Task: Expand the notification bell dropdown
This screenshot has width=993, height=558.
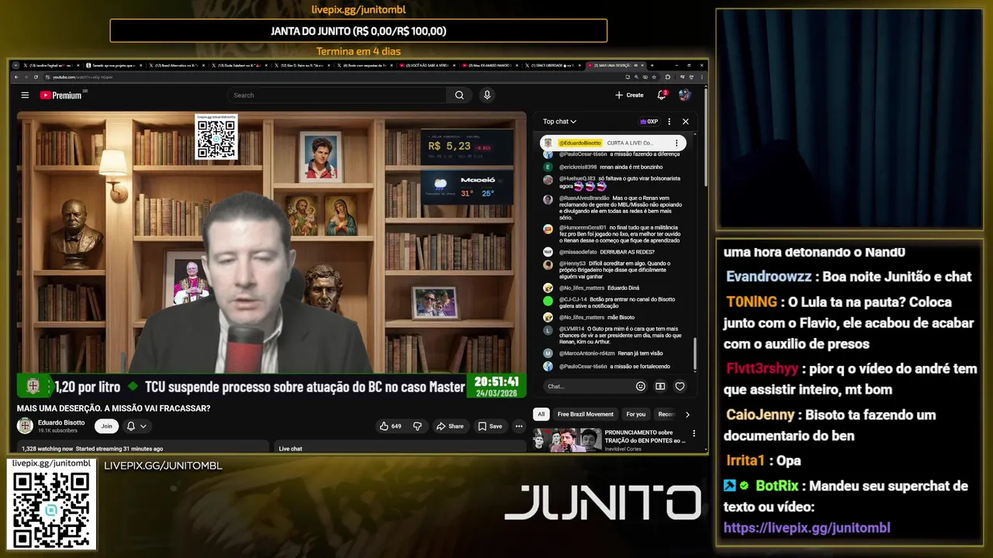Action: [x=136, y=425]
